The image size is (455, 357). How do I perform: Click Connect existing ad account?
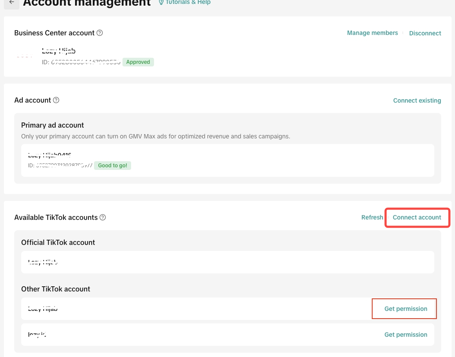pyautogui.click(x=417, y=100)
